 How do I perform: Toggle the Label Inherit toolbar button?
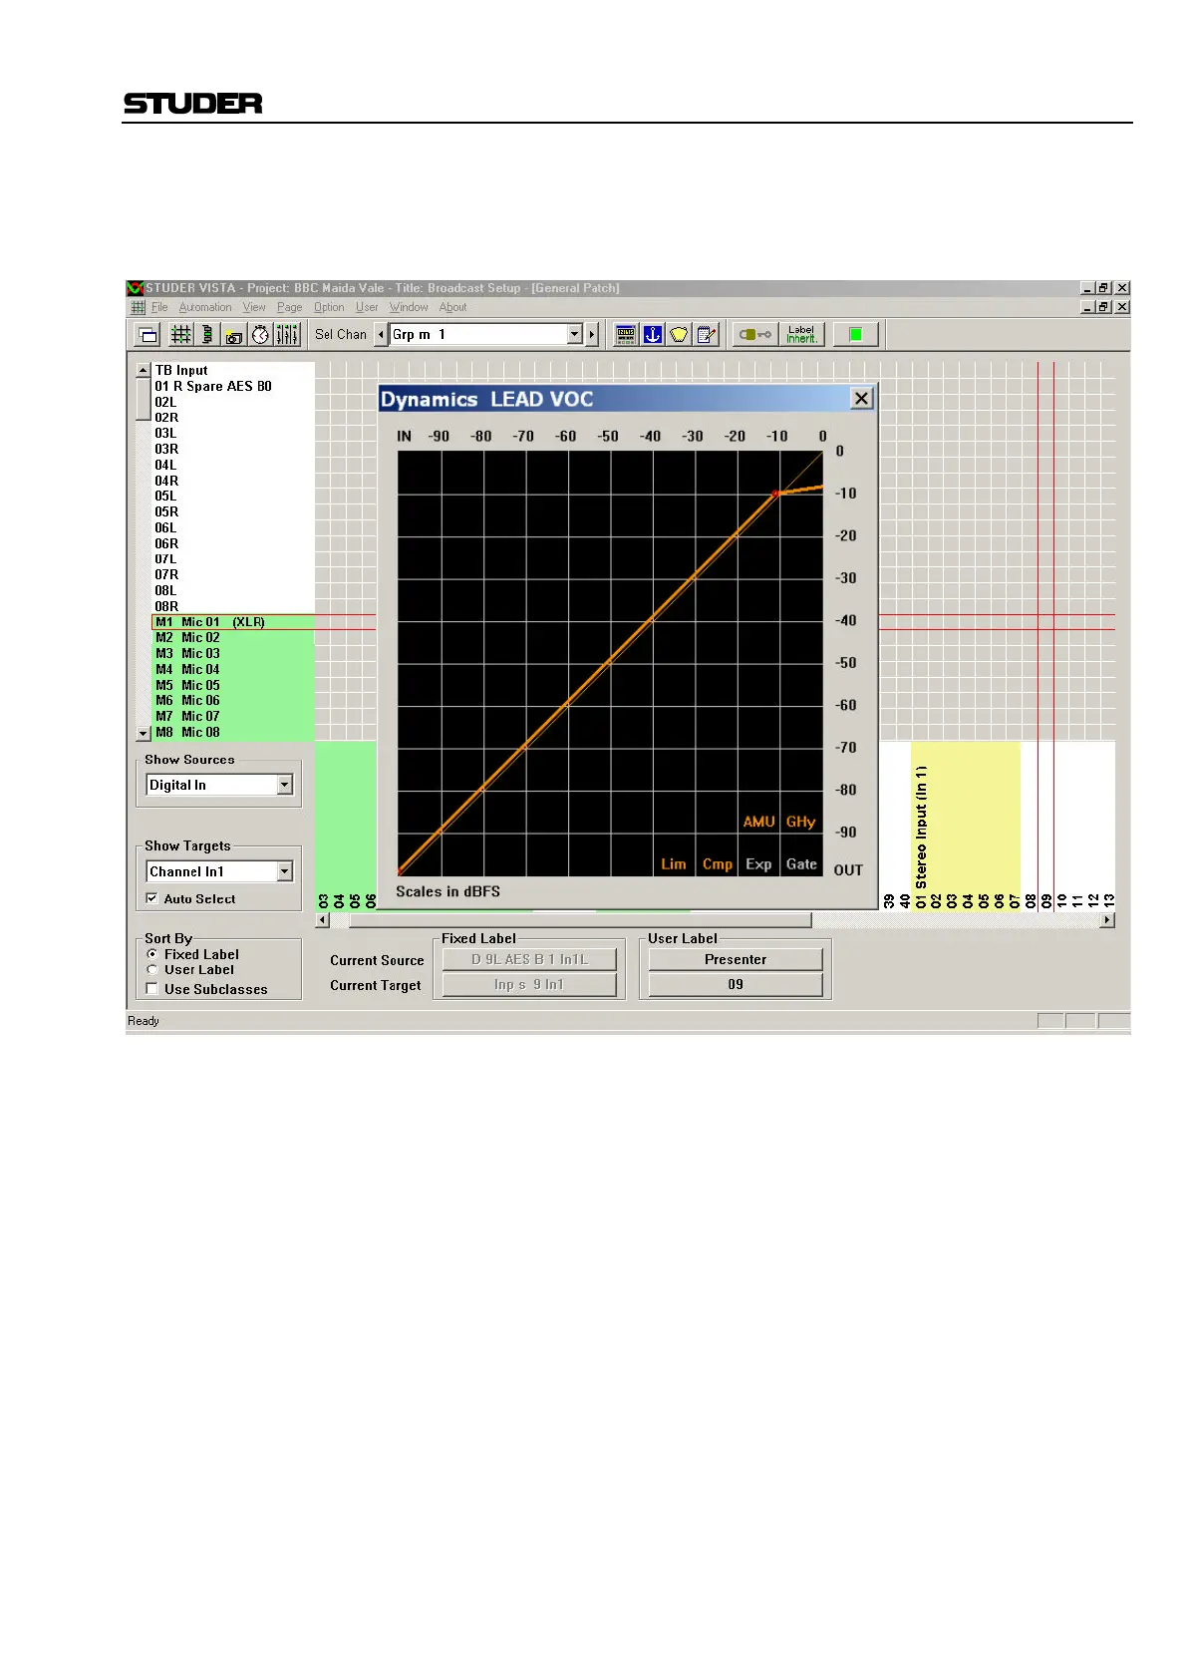[x=801, y=335]
